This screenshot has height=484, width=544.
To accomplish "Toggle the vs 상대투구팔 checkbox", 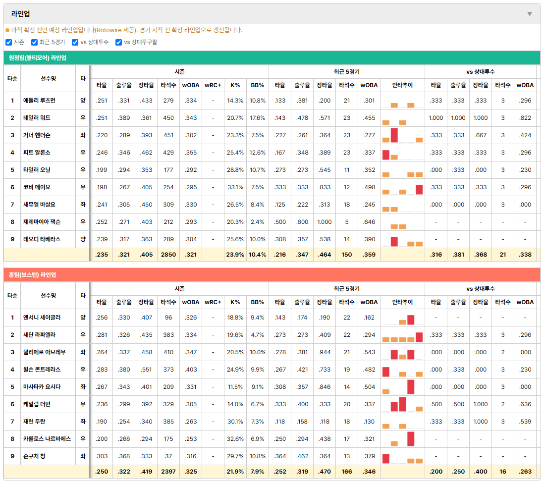I will pyautogui.click(x=118, y=42).
